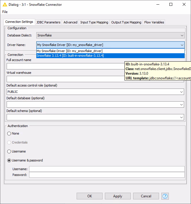Open the Input Type Mapping tab
191x204 pixels.
pyautogui.click(x=94, y=22)
